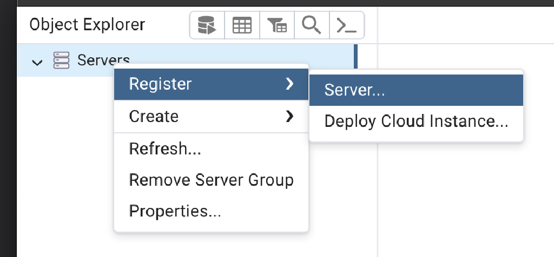Viewport: 554px width, 257px height.
Task: Select Remove Server Group option
Action: click(212, 180)
